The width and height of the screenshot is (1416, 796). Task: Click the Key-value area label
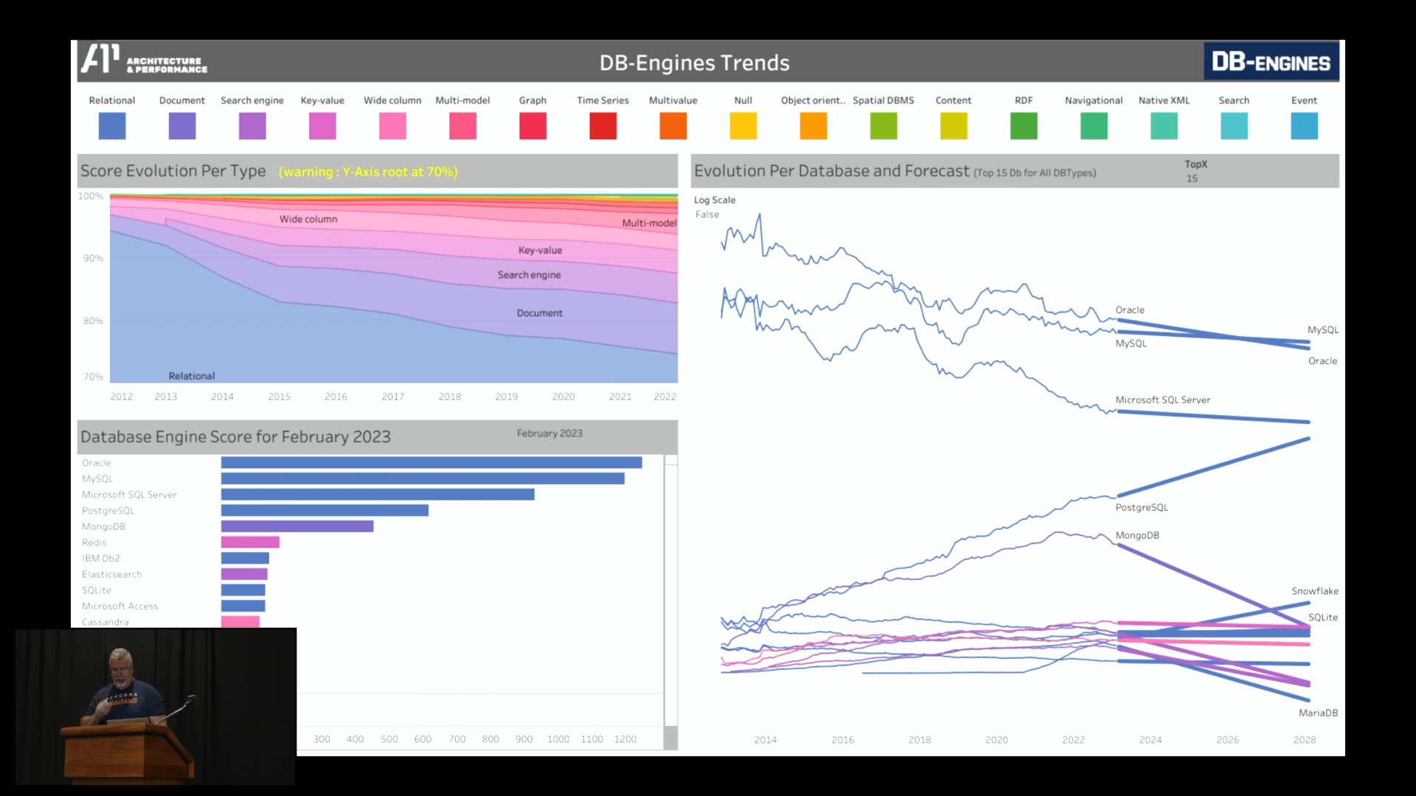click(540, 251)
